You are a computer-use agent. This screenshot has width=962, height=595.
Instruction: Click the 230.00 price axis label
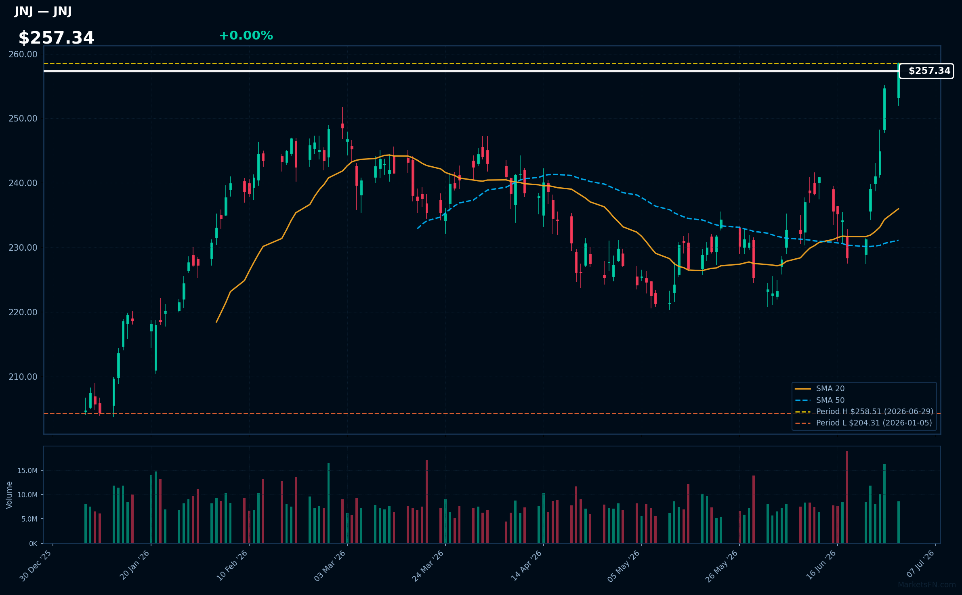coord(23,247)
